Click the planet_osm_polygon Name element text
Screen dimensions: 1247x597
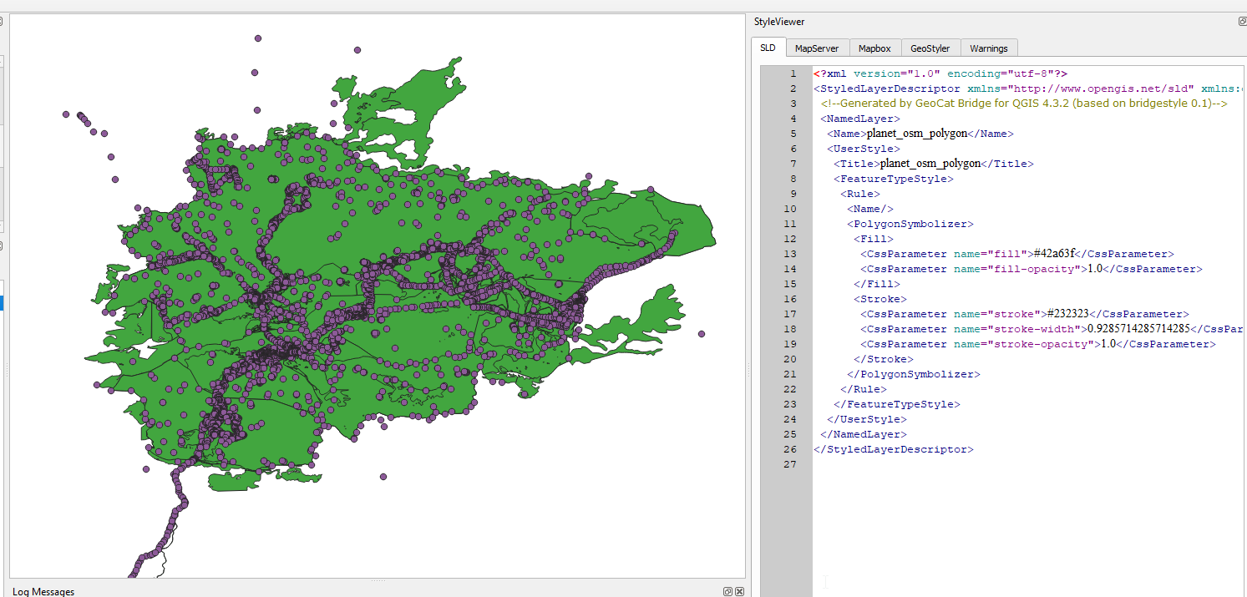tap(916, 133)
